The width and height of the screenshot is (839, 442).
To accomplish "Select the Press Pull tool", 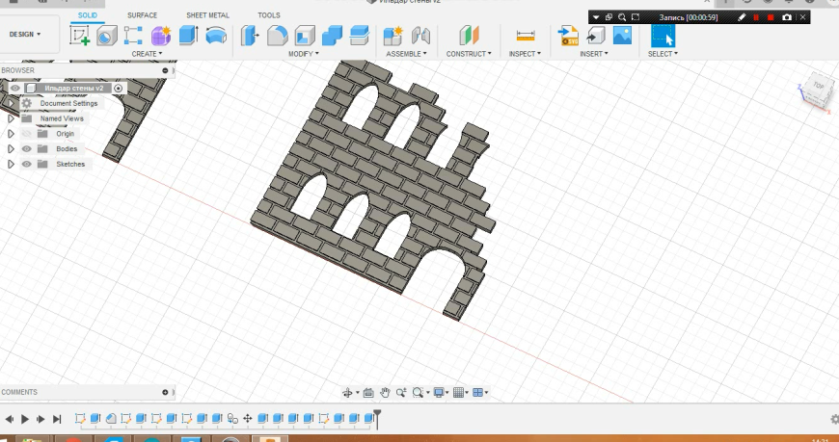I will (250, 36).
